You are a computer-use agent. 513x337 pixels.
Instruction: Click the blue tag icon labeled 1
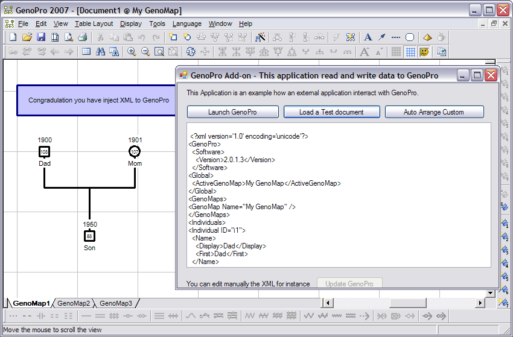pyautogui.click(x=505, y=224)
